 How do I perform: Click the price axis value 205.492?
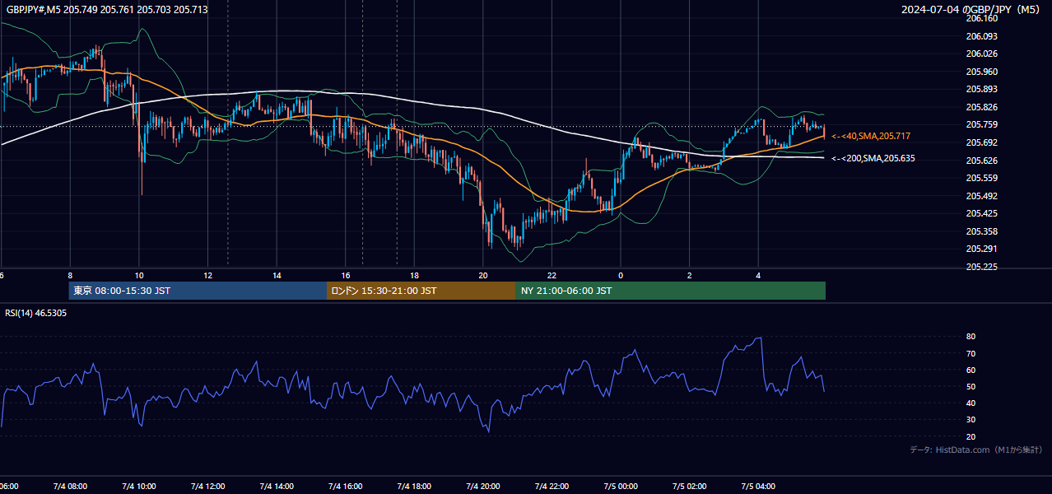point(982,196)
